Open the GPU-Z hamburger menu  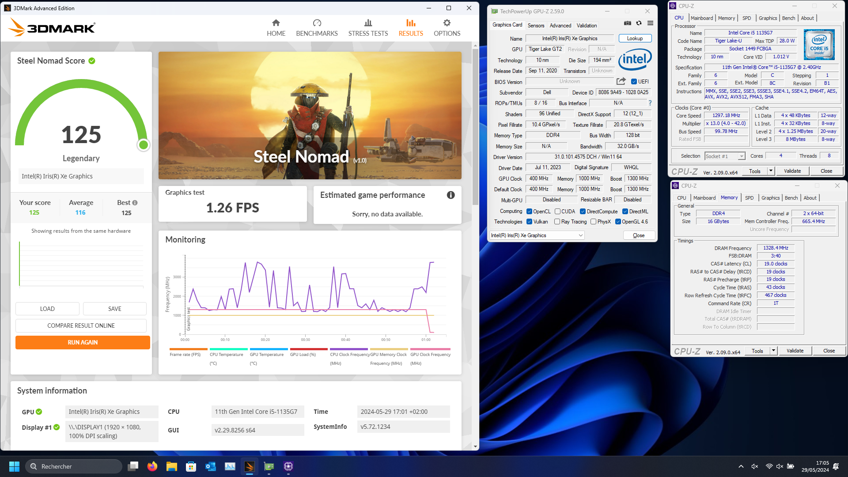pyautogui.click(x=650, y=23)
